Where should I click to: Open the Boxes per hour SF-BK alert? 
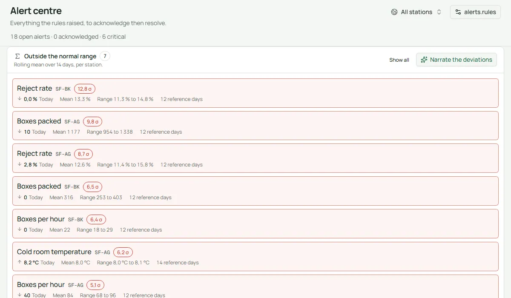(255, 223)
